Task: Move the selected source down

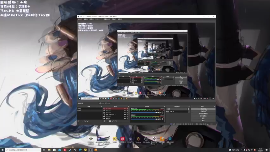Action: pos(116,121)
